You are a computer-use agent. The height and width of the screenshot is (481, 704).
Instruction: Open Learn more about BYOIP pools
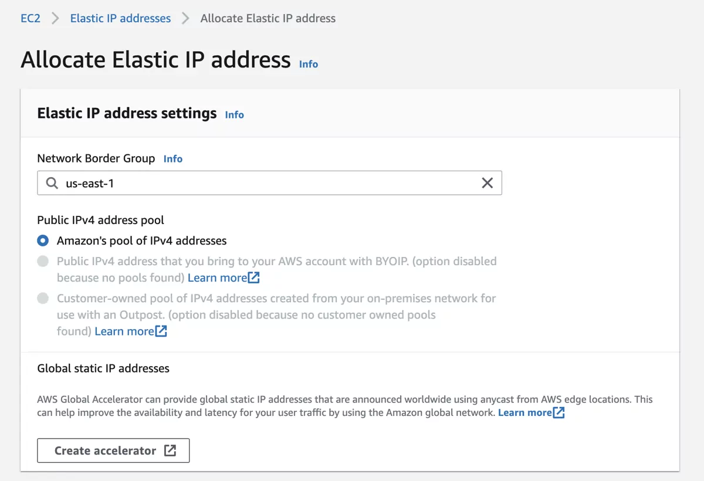pyautogui.click(x=216, y=277)
